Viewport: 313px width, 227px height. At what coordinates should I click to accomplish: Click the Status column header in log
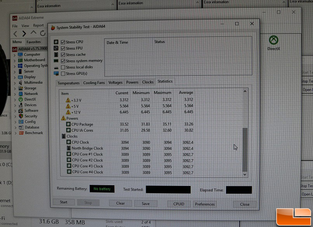(x=202, y=41)
